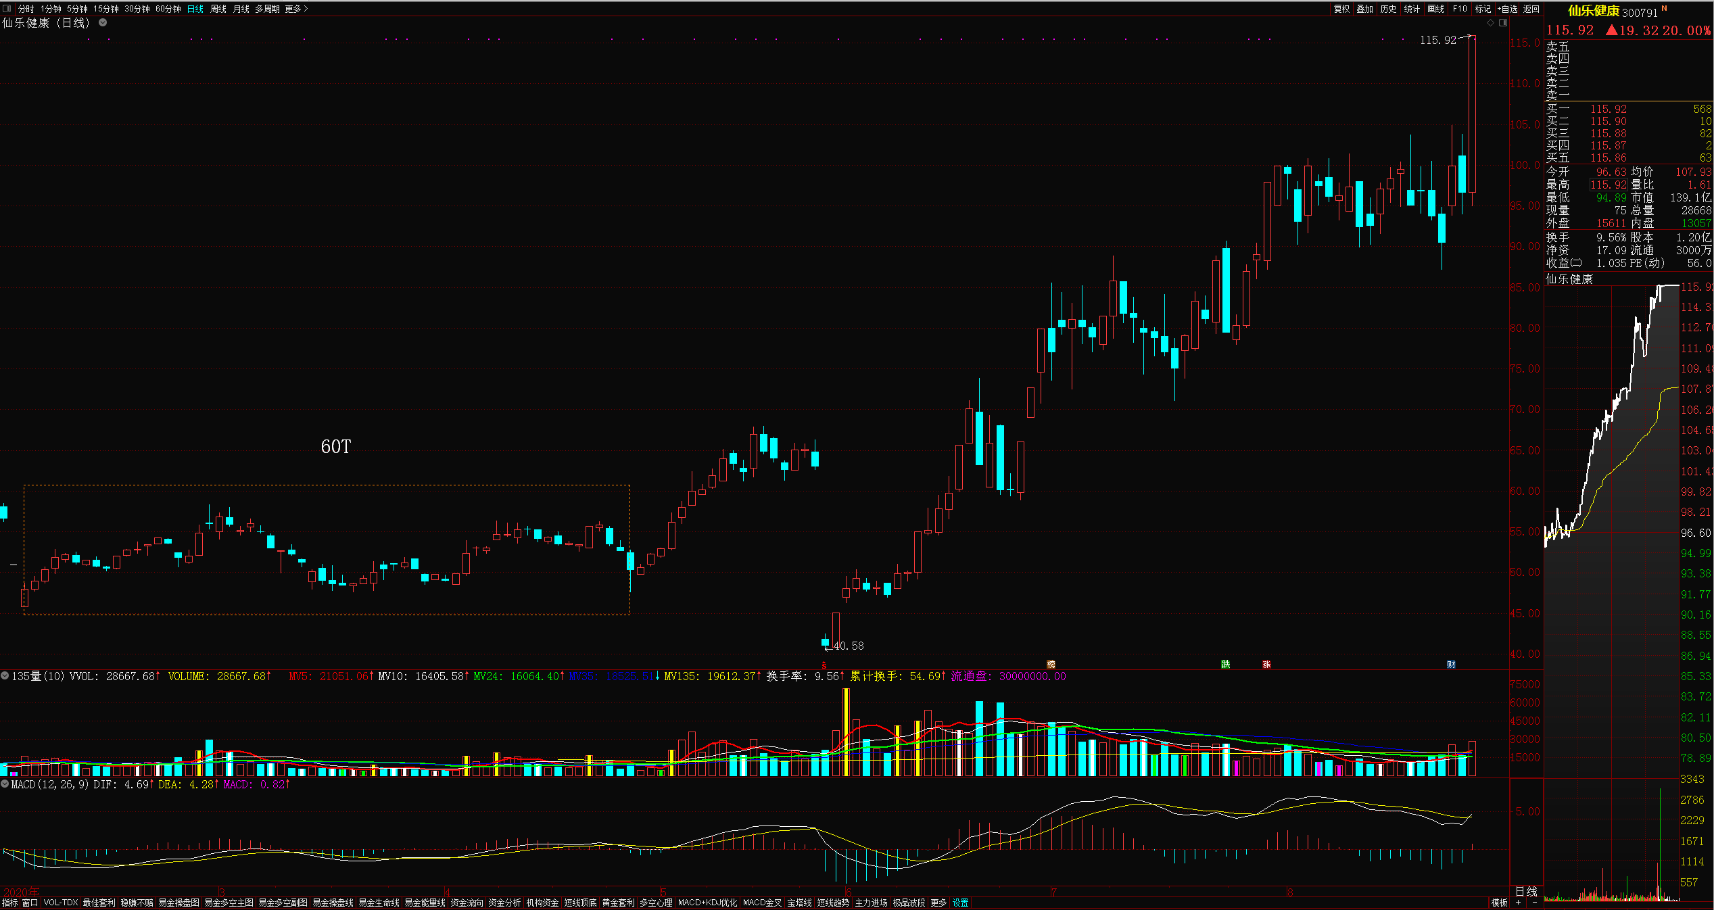
Task: Select the 周线 weekly chart tab
Action: tap(218, 9)
